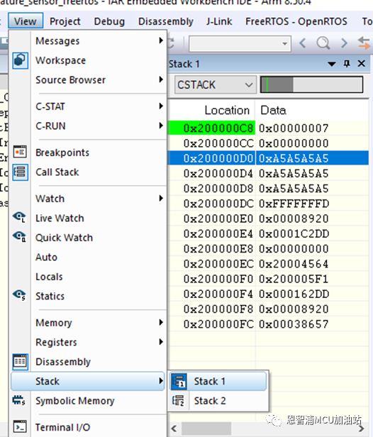Open the Debug menu

[x=109, y=21]
